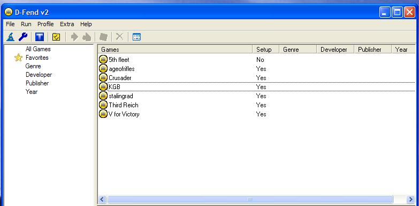Click the Yes setup value for stalingrad
This screenshot has width=419, height=206.
[x=261, y=96]
